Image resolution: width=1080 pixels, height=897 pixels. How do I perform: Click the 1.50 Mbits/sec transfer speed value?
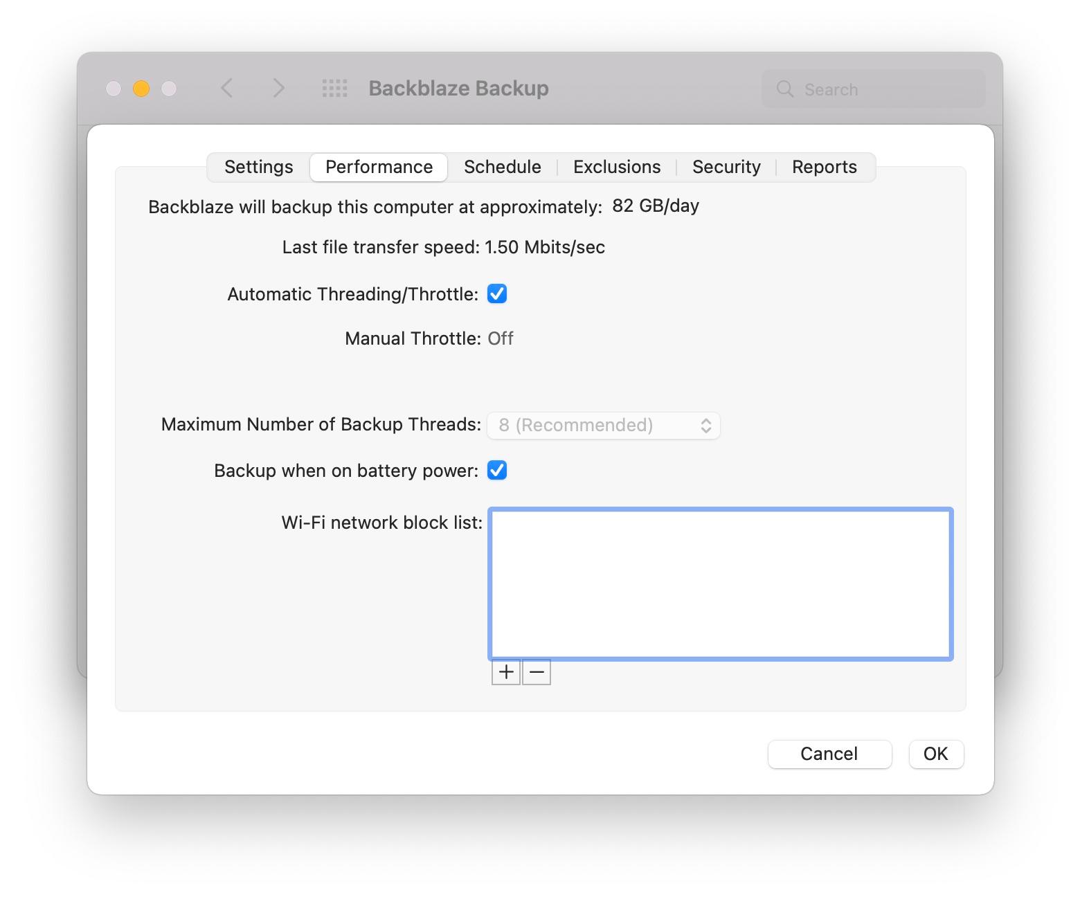(x=545, y=247)
